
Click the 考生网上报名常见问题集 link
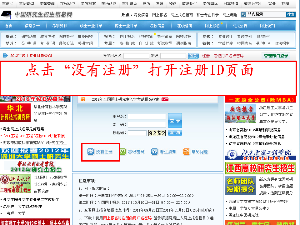24,129
